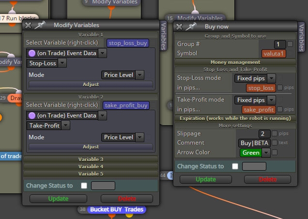Click the Buy|BETA comment field

click(255, 143)
